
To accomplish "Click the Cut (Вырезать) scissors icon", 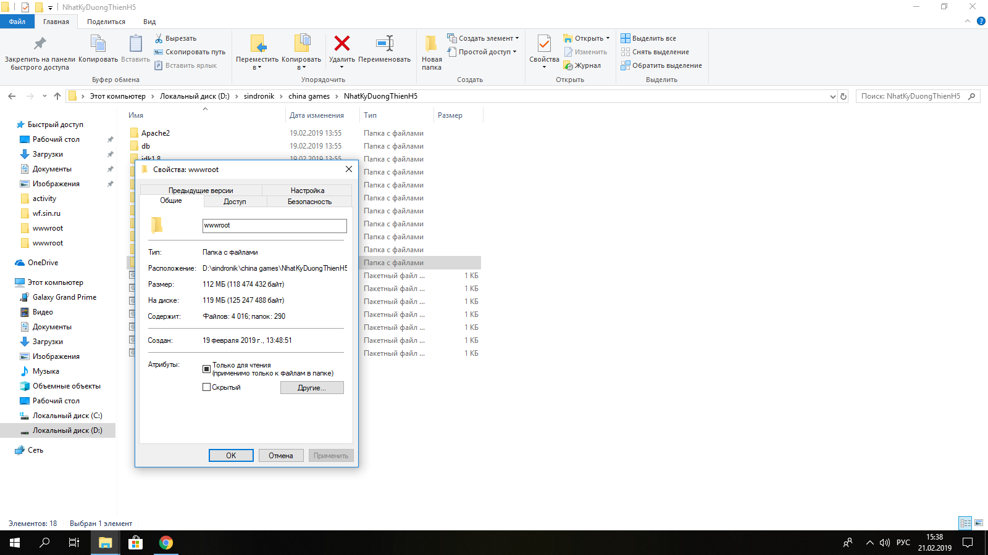I will click(x=159, y=38).
